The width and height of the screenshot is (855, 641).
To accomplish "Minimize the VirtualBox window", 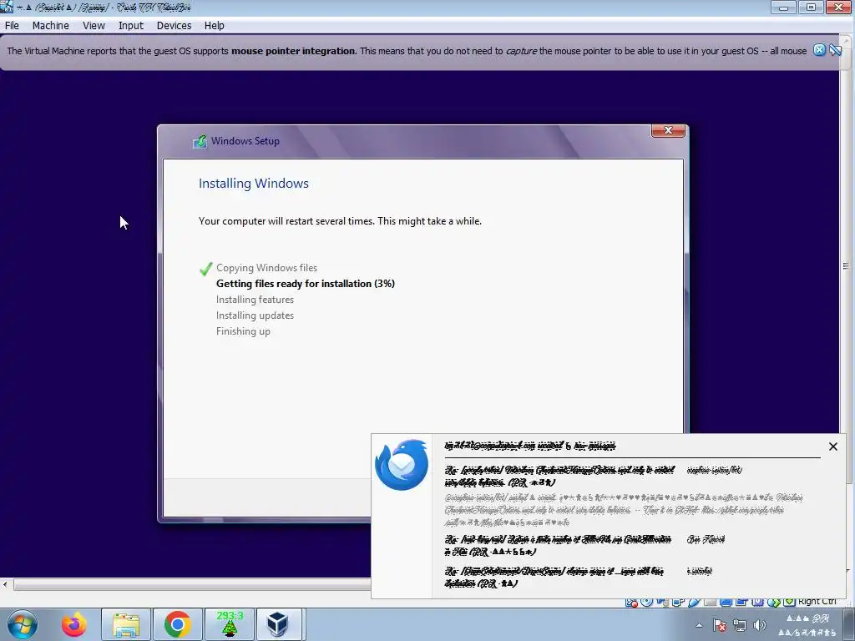I will (783, 7).
